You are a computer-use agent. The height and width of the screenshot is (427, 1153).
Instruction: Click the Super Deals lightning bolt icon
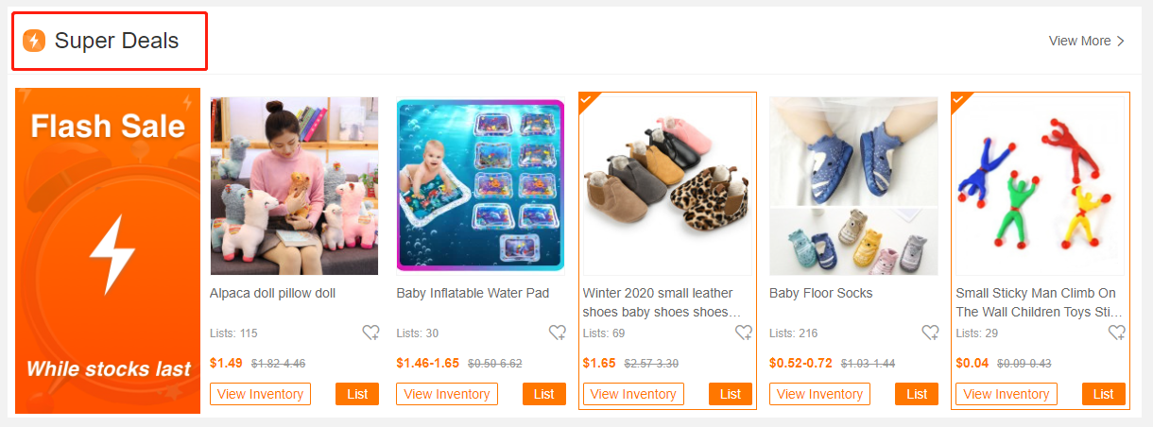pos(34,41)
